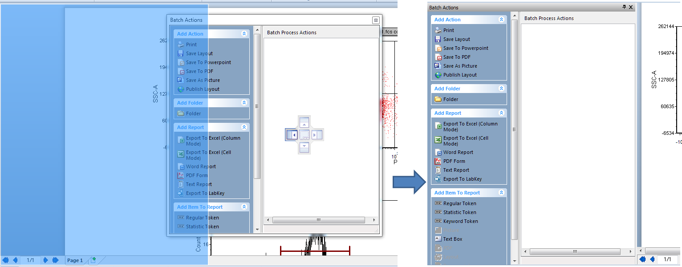The height and width of the screenshot is (267, 682).
Task: Choose Save To PDF in docked panel
Action: coord(456,57)
